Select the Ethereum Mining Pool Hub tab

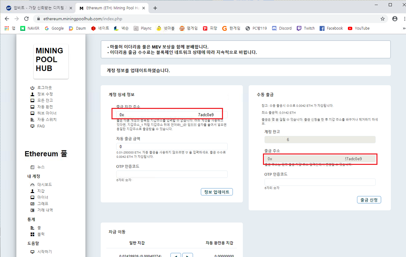pos(112,8)
